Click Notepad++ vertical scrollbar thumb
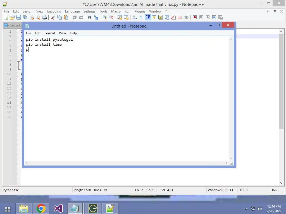Image resolution: width=286 pixels, height=214 pixels. [x=281, y=81]
